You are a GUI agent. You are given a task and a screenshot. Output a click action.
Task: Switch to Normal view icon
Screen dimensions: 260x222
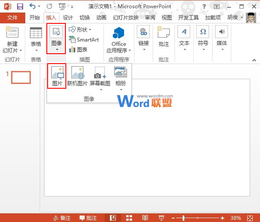point(113,218)
